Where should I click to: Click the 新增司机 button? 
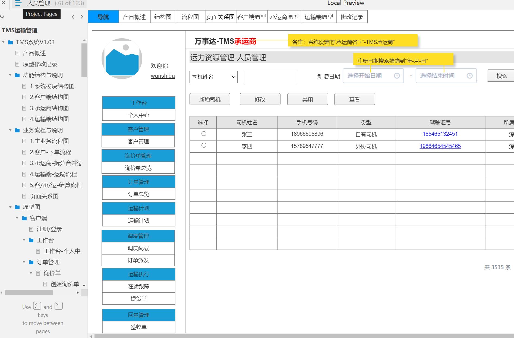point(210,99)
